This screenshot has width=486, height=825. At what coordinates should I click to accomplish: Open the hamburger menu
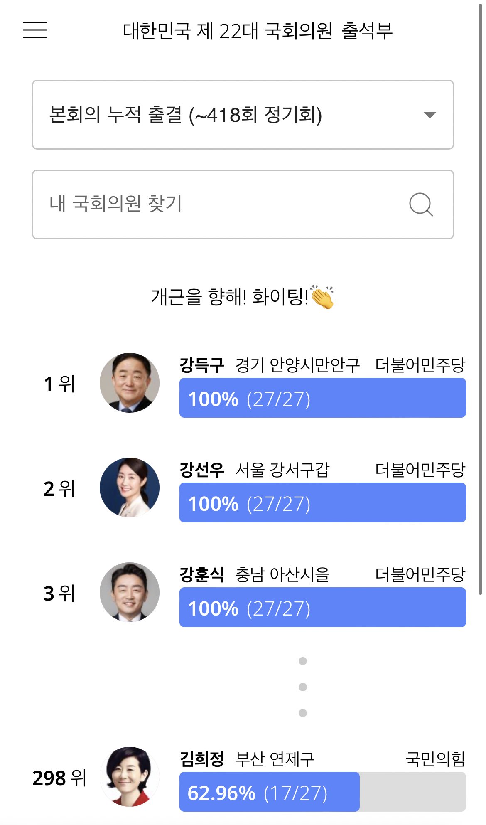click(35, 30)
